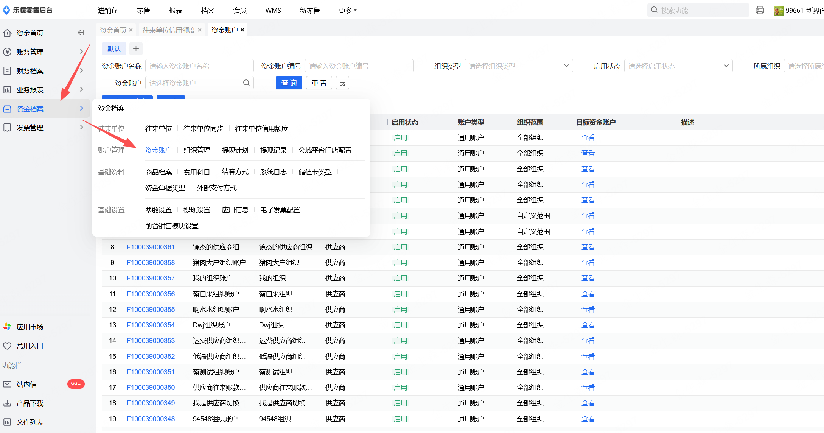Click the 资金账户名称 input field
Screen dimensions: 824x433
(x=199, y=66)
